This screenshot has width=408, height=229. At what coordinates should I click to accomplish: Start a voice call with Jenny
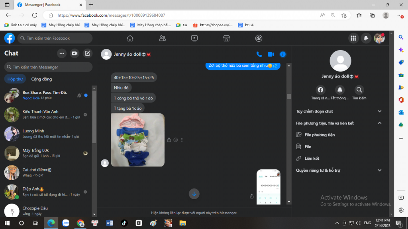259,54
